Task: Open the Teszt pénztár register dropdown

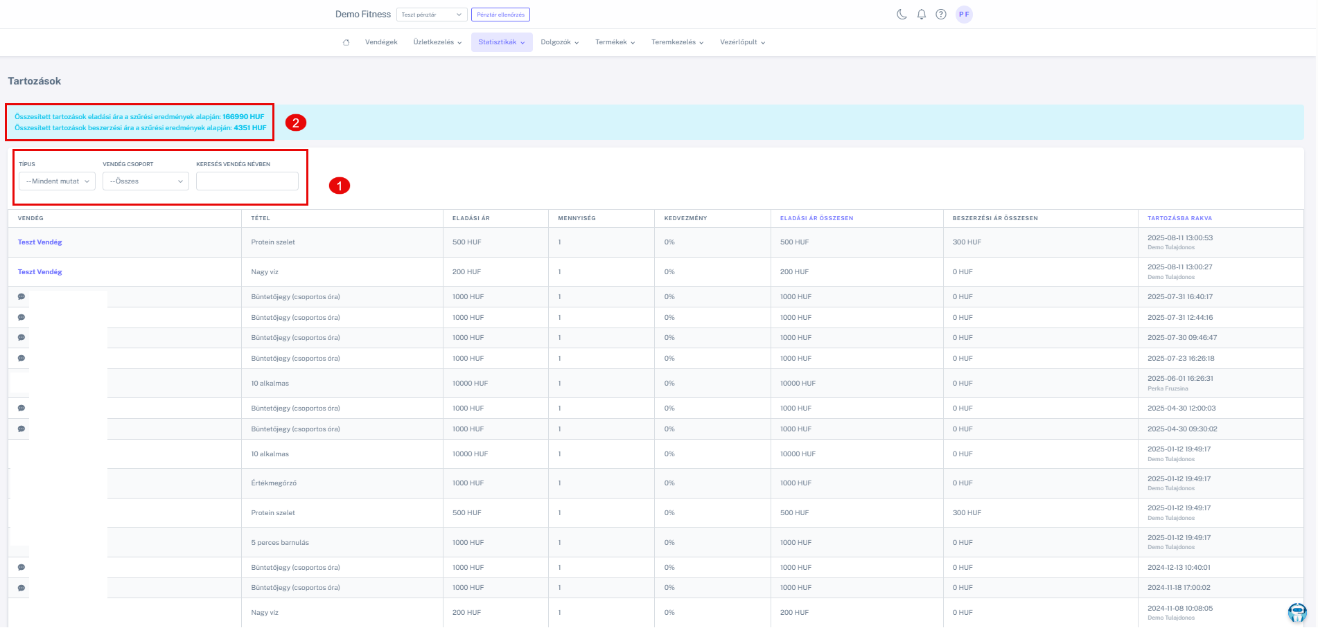Action: point(432,15)
